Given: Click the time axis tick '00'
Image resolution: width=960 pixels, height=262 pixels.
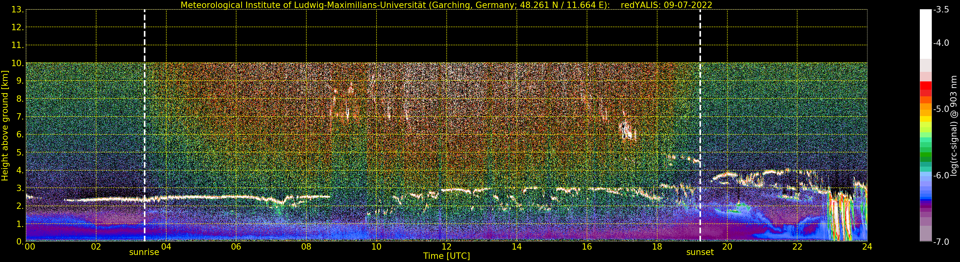Looking at the screenshot, I should [30, 247].
